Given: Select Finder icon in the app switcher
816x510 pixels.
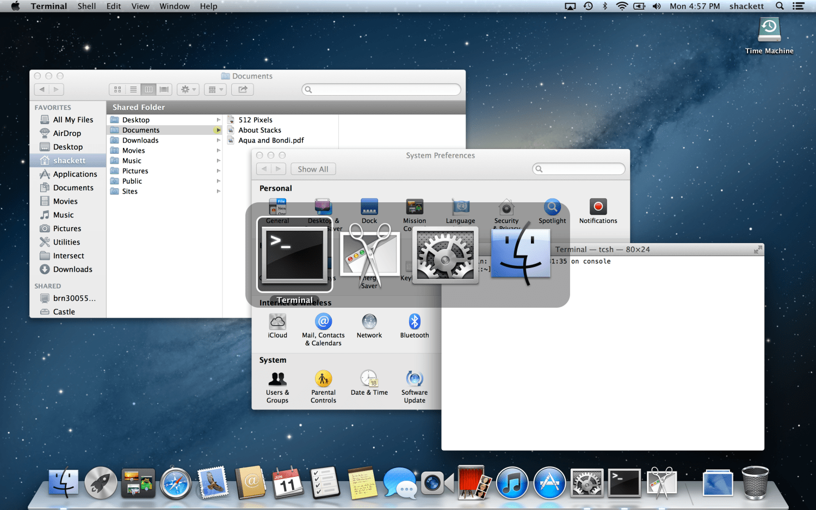Looking at the screenshot, I should pos(521,254).
